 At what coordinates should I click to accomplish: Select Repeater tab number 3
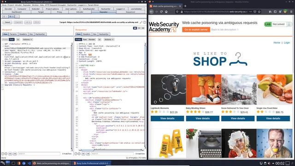coord(11,17)
